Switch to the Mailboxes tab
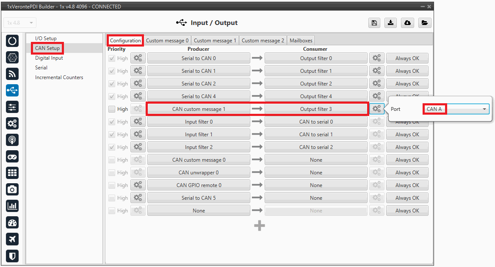The width and height of the screenshot is (495, 267). click(301, 41)
